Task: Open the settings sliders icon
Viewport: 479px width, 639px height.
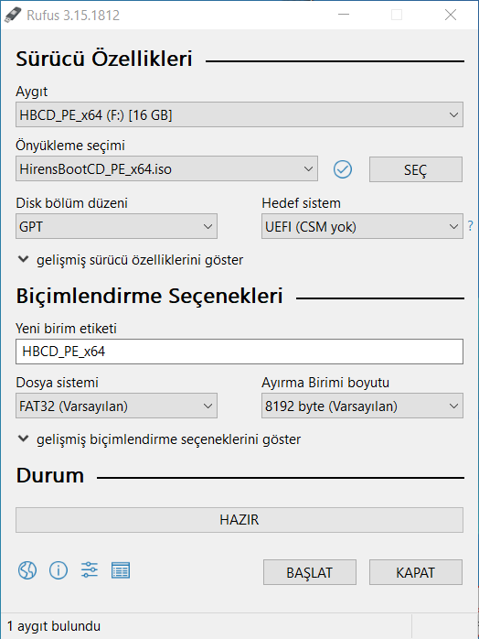Action: pyautogui.click(x=89, y=569)
